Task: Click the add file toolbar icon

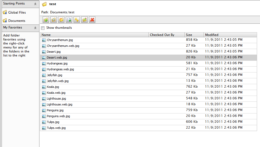Action: 69,20
